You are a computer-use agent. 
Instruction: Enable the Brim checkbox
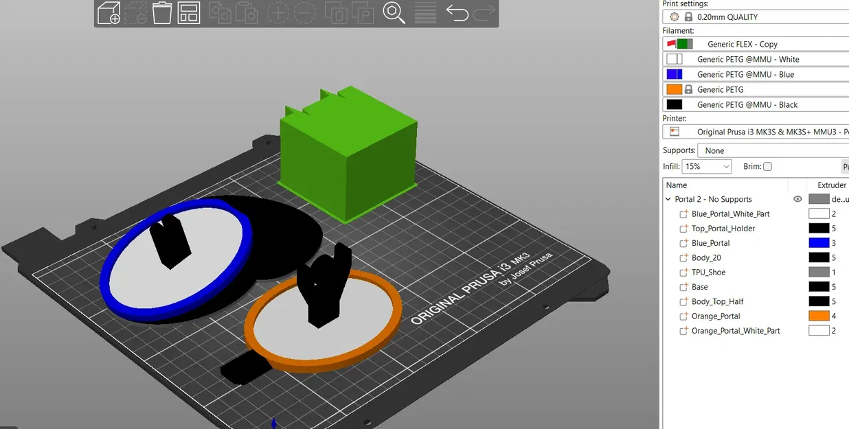[x=767, y=166]
